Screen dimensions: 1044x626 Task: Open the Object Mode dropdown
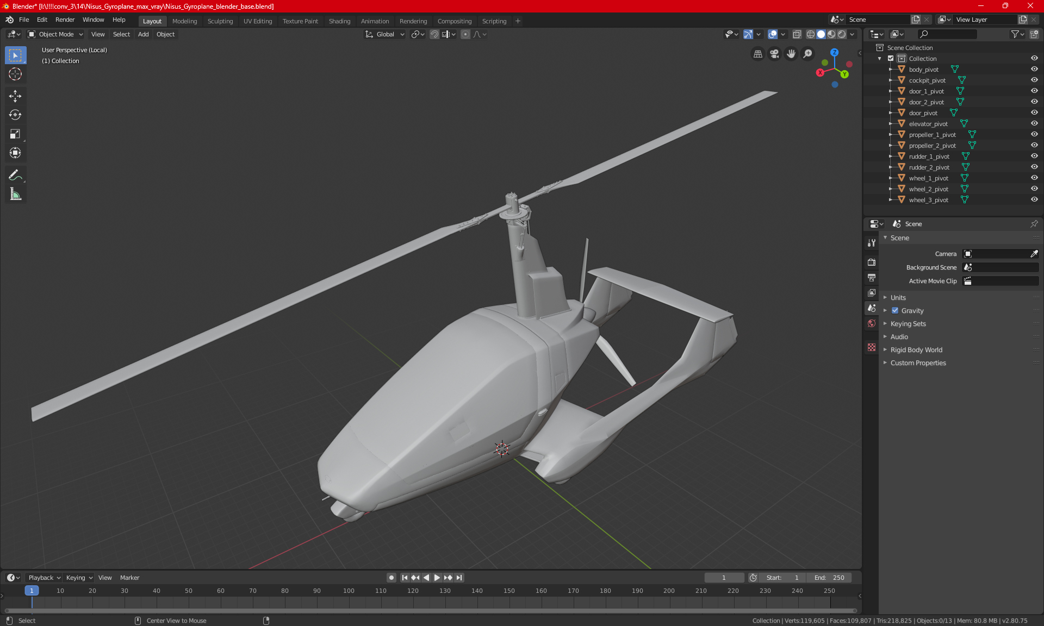tap(55, 34)
